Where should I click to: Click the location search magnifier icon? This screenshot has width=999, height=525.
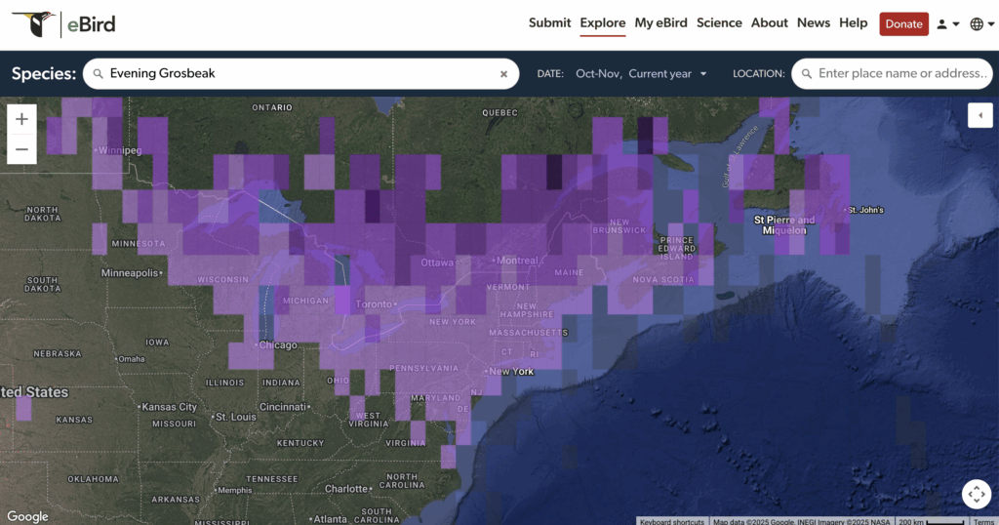click(x=806, y=73)
